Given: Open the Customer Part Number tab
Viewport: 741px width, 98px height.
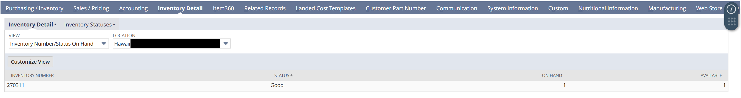Looking at the screenshot, I should (396, 8).
